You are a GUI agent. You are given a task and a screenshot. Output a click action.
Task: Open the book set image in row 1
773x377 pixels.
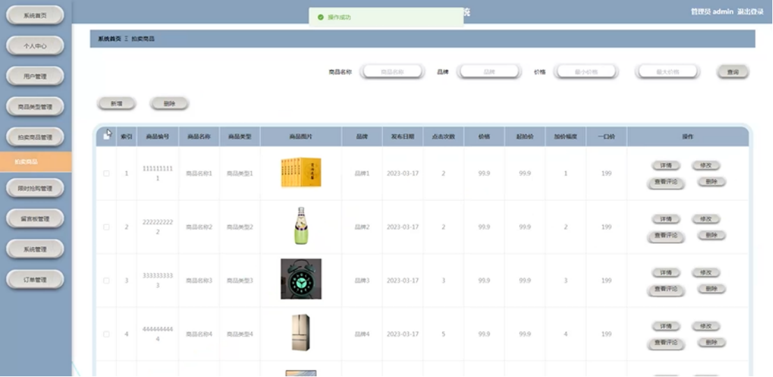(301, 173)
